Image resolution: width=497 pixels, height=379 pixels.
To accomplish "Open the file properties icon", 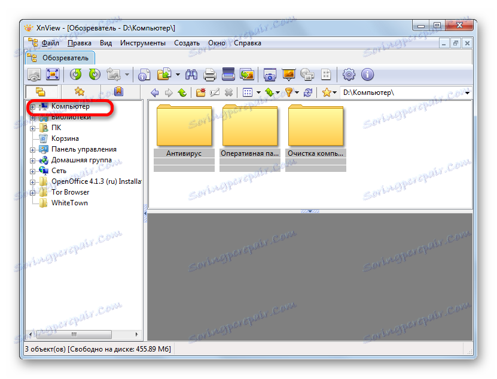I will coord(144,75).
